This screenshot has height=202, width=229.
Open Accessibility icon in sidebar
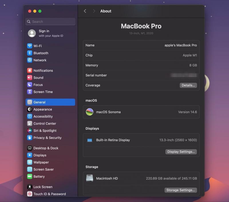pos(30,116)
